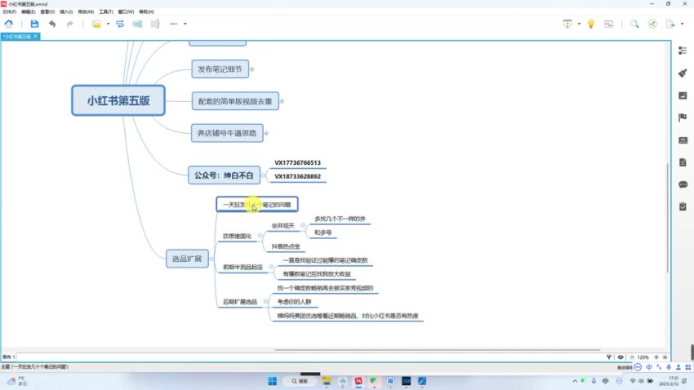Image resolution: width=694 pixels, height=390 pixels.
Task: Open the Windows Start menu
Action: tap(272, 381)
